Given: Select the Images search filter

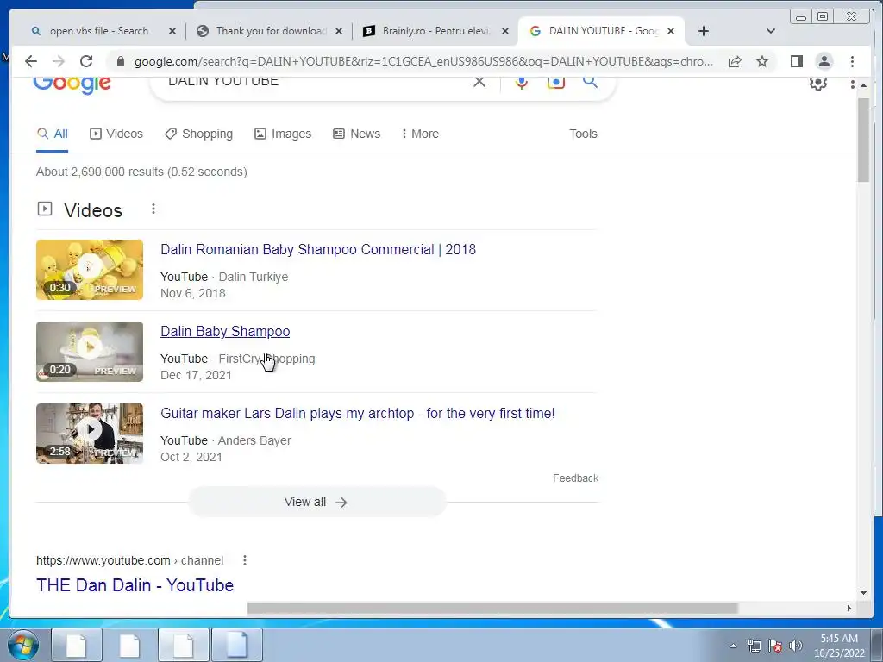Looking at the screenshot, I should (x=283, y=134).
